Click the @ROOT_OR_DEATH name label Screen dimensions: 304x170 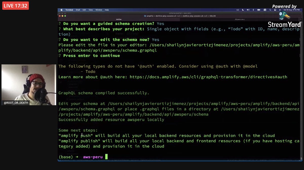(x=16, y=103)
